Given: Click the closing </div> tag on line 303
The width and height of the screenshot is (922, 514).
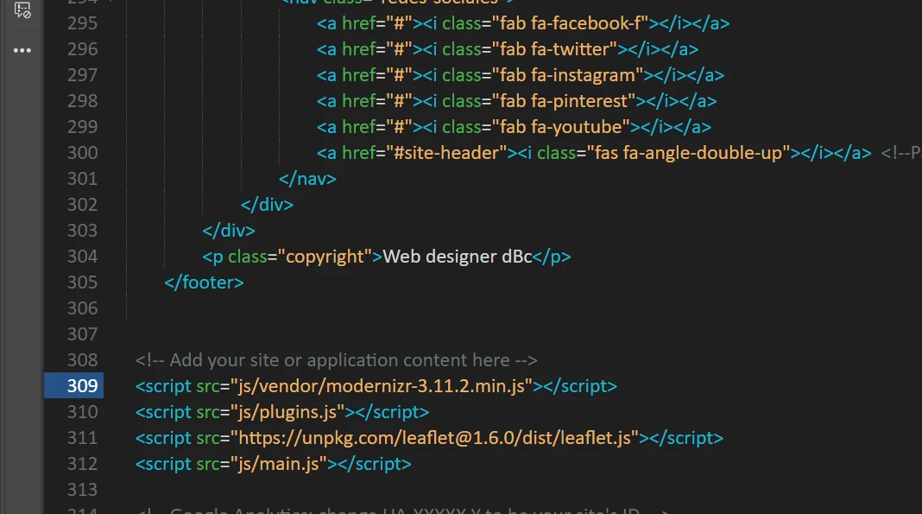Looking at the screenshot, I should [229, 231].
